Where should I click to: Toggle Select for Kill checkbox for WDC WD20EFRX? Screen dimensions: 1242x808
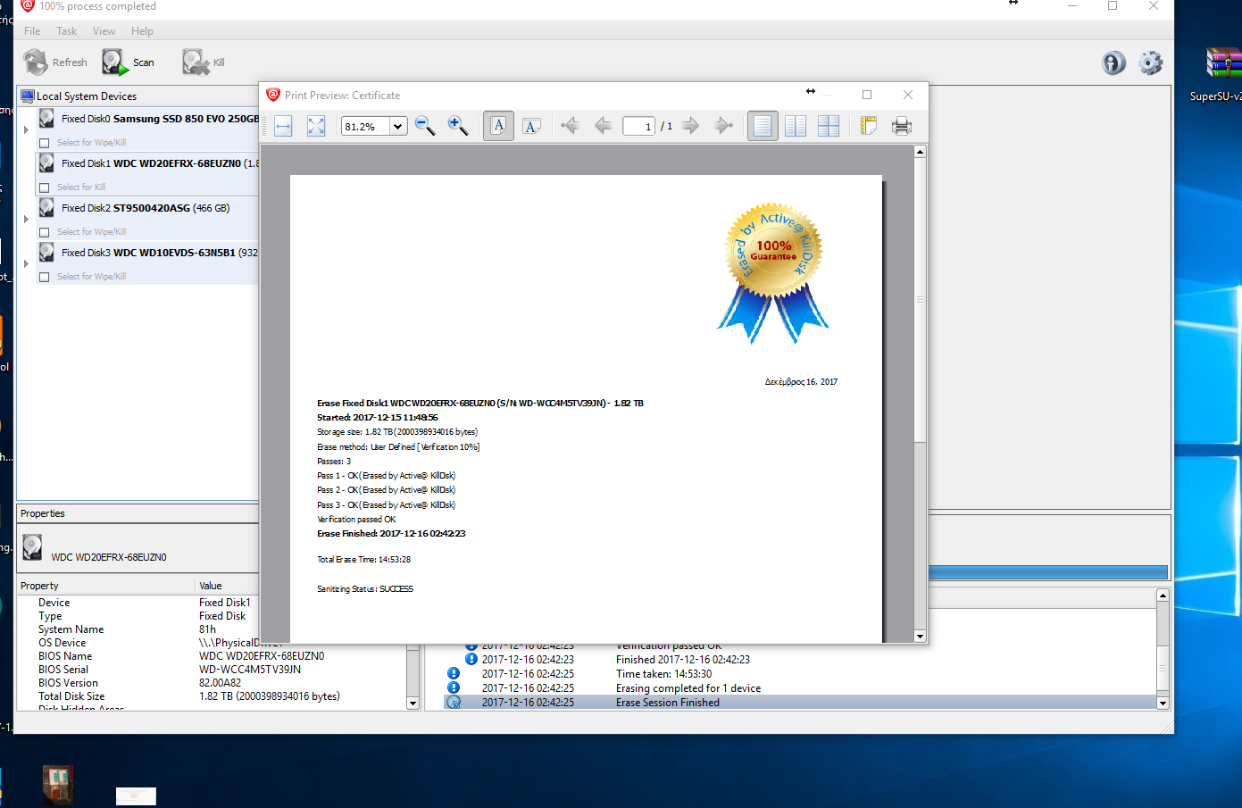tap(45, 187)
